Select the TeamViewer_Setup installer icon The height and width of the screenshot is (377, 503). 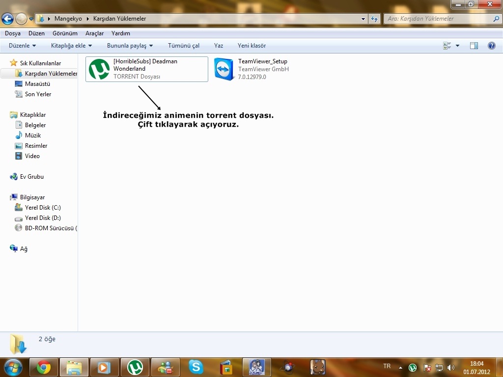tap(224, 69)
